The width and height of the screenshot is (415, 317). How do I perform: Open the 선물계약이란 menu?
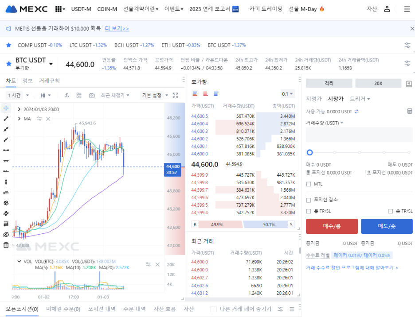141,9
